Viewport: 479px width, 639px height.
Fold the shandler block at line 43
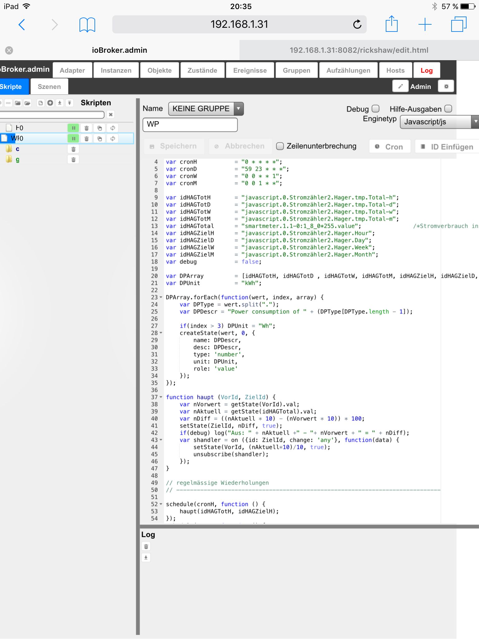tap(161, 440)
